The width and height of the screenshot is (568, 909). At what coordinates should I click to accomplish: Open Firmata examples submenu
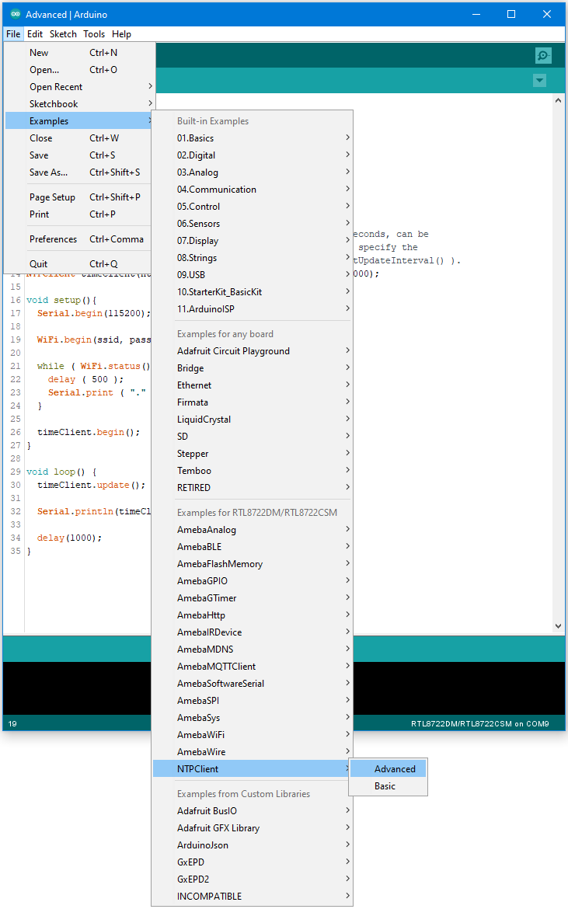point(252,402)
